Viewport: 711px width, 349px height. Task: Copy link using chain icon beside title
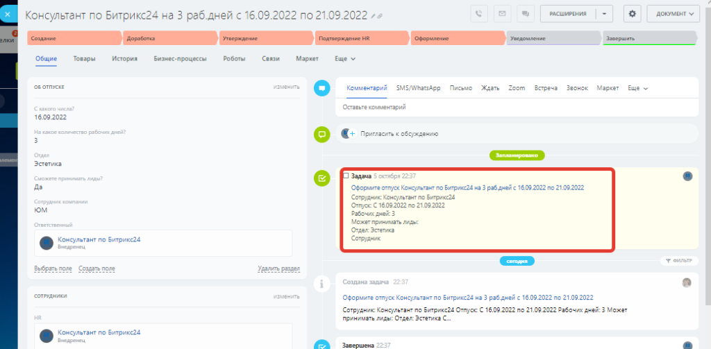[380, 16]
